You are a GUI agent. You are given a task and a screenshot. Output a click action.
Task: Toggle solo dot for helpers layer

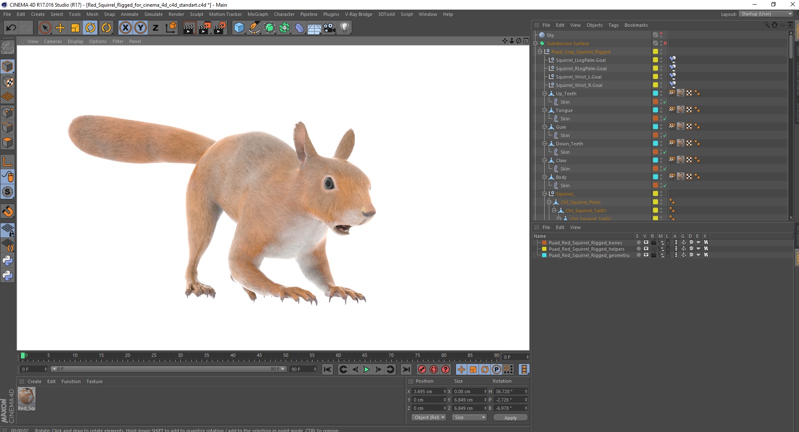point(638,249)
